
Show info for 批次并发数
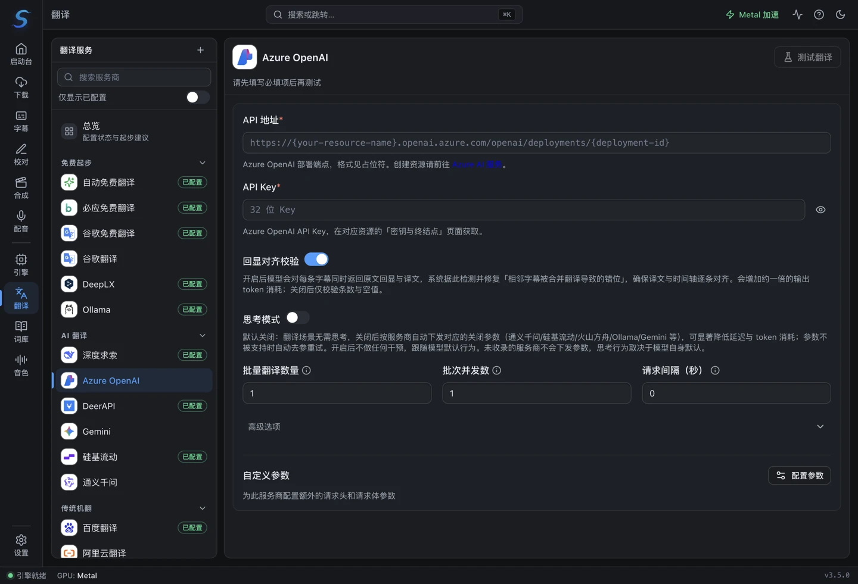[496, 370]
